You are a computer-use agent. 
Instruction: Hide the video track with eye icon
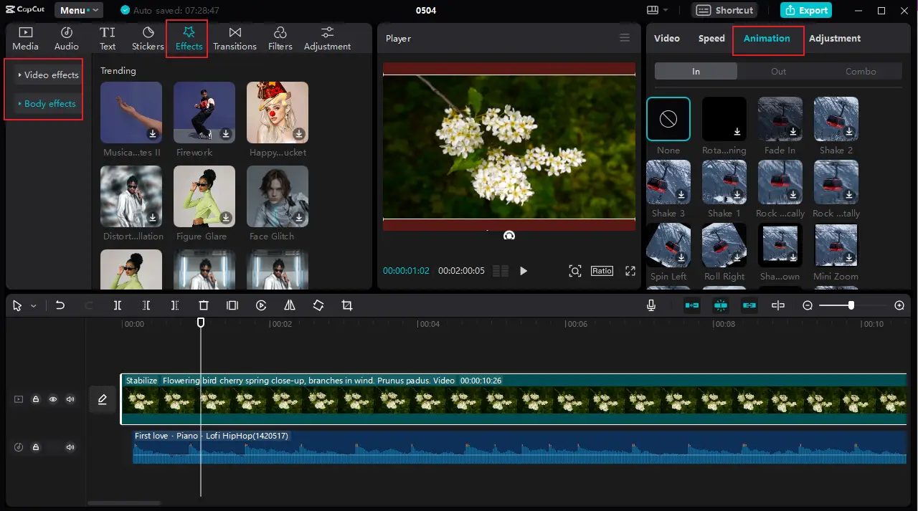(53, 399)
